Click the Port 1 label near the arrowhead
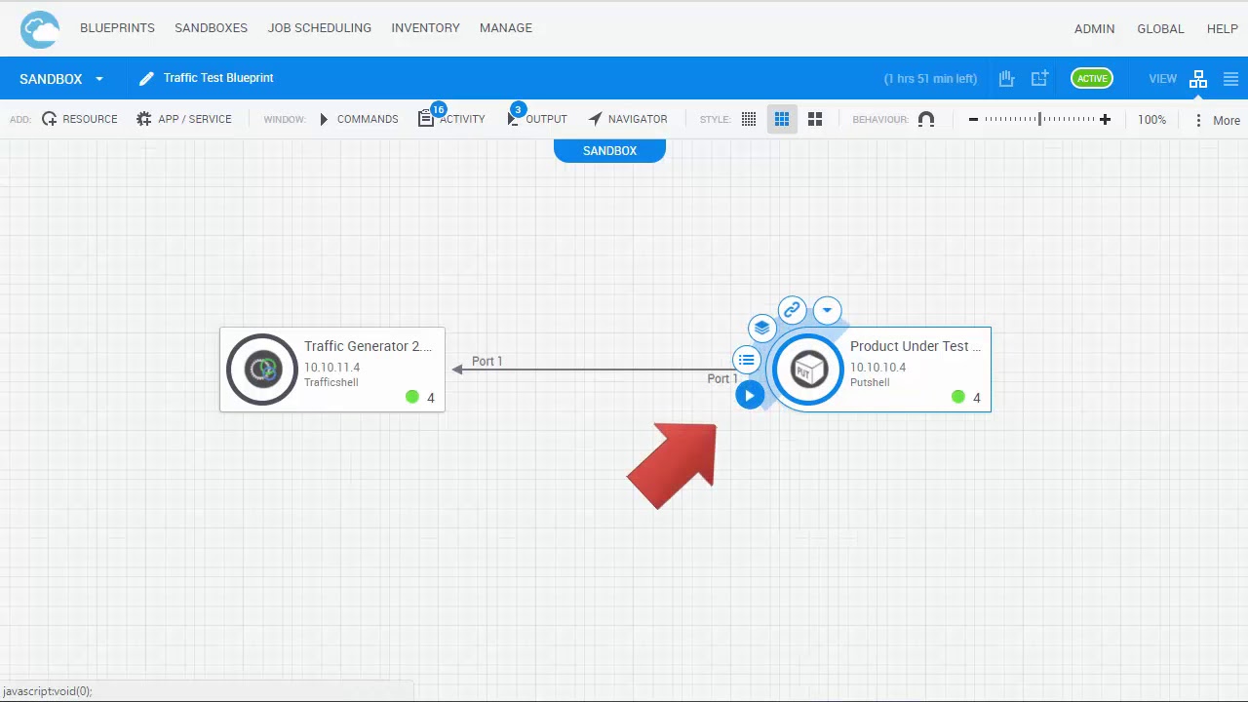The image size is (1248, 702). pos(487,361)
